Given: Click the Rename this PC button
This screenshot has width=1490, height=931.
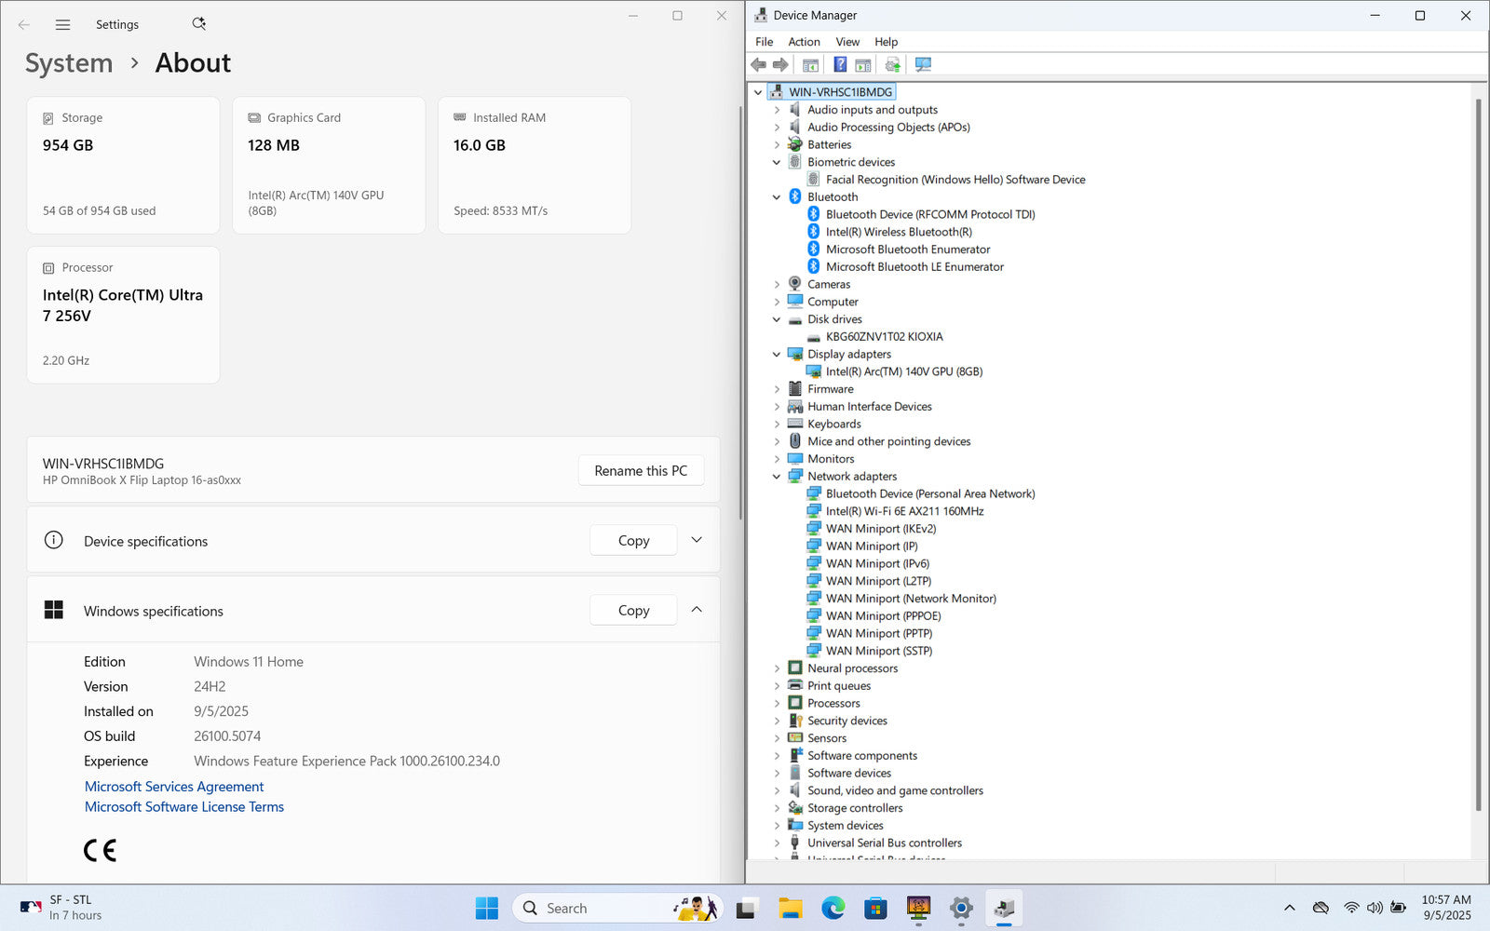Looking at the screenshot, I should pyautogui.click(x=641, y=471).
